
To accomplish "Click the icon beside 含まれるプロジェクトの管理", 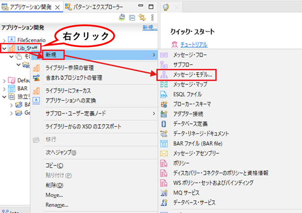I will (36, 78).
